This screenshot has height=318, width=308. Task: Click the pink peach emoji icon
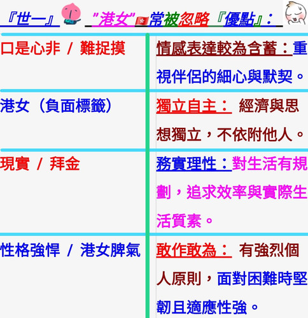tap(72, 14)
